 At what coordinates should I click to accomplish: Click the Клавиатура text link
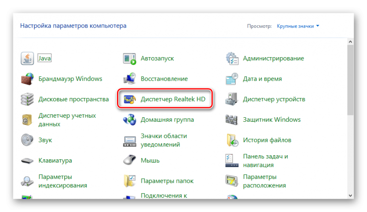tap(55, 161)
